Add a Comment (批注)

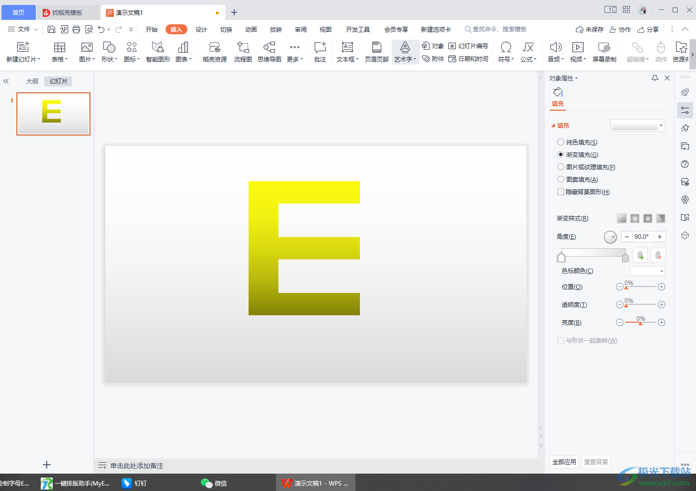320,52
